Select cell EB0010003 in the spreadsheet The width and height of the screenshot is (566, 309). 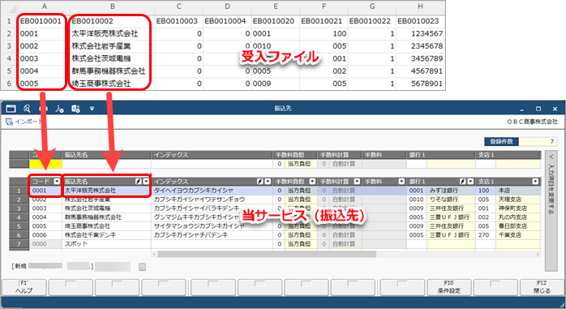click(x=178, y=21)
